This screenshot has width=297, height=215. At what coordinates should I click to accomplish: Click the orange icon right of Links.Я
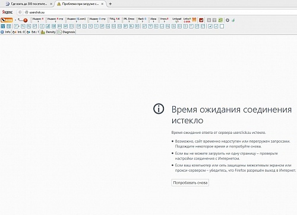[194, 20]
